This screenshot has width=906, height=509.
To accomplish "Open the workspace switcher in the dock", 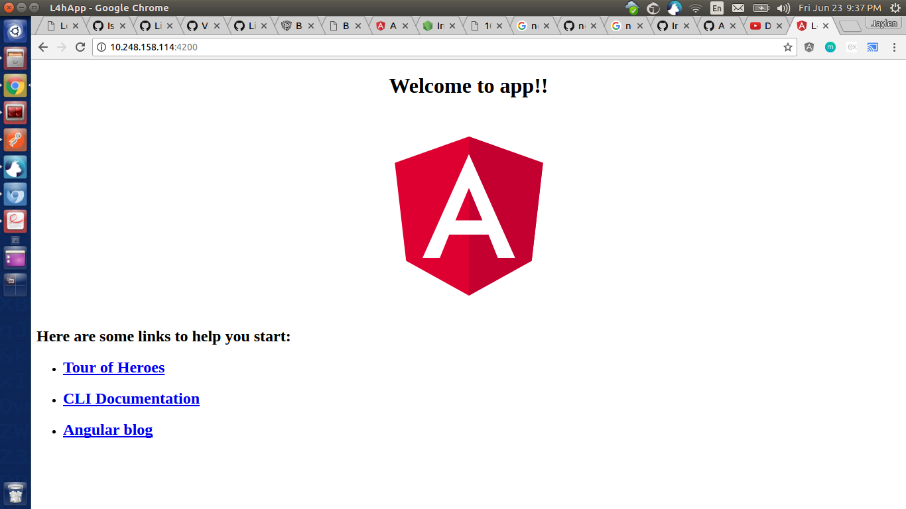I will pos(15,285).
